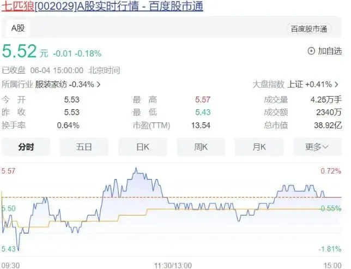Click the 成交额 value 2340万

(x=329, y=112)
